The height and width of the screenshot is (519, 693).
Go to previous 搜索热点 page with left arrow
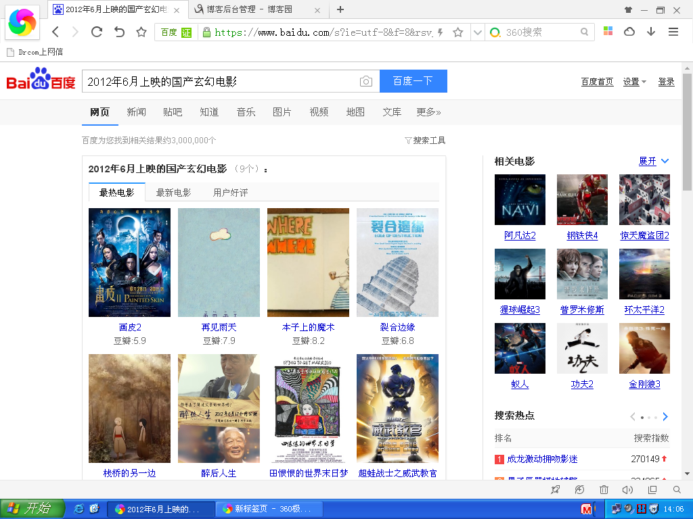[x=633, y=416]
